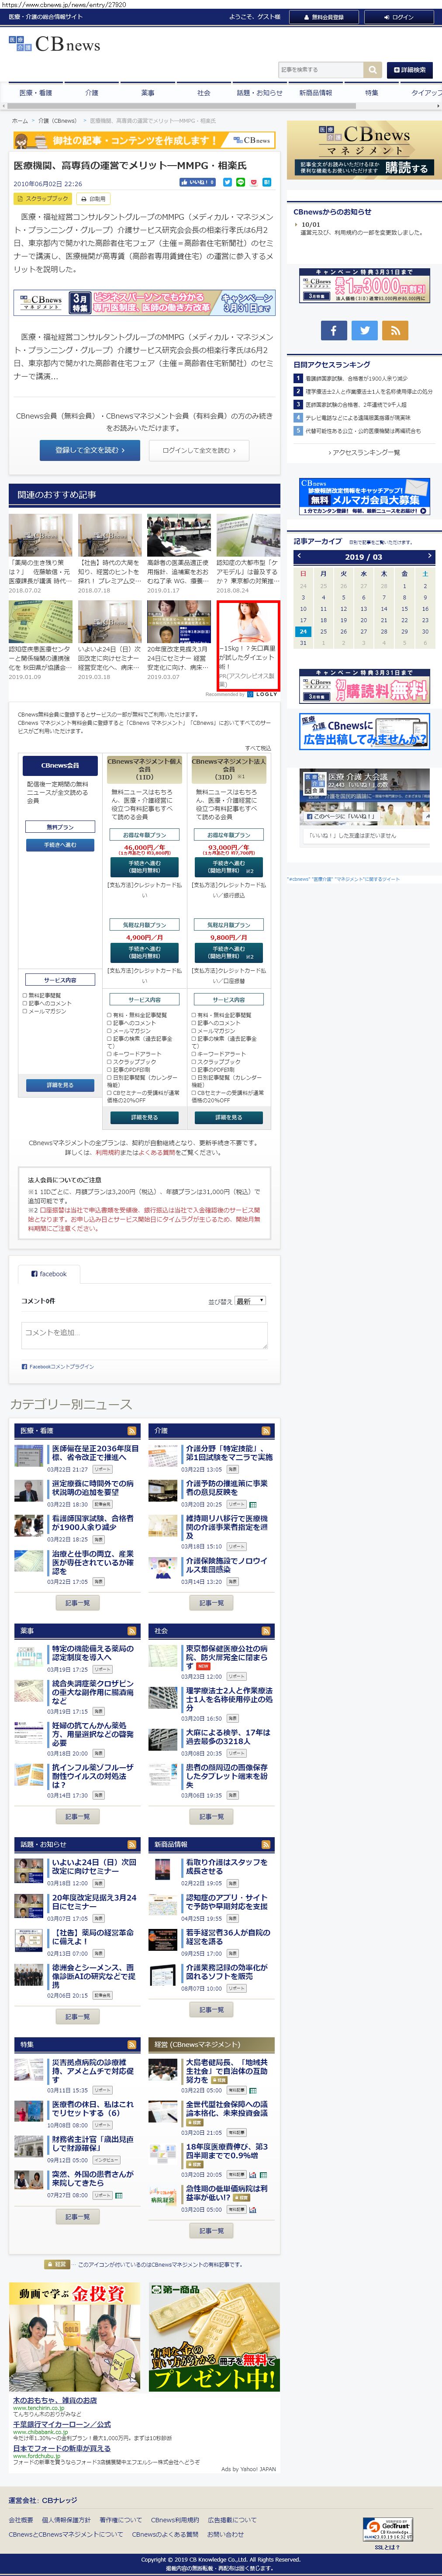Open article 東京都保健医療公社の病院、防火扉完全に
The height and width of the screenshot is (2576, 442).
[x=228, y=1657]
